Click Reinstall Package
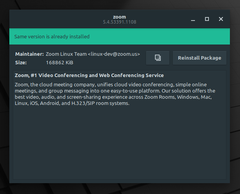The height and width of the screenshot is (194, 240). [x=200, y=58]
